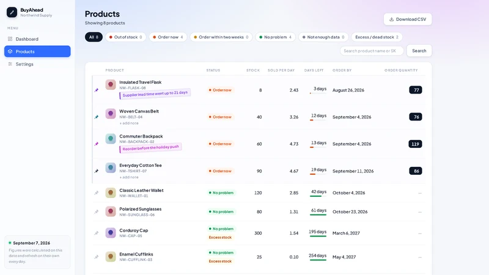This screenshot has width=489, height=275.
Task: Unpin the Woven Canvas Belt row
Action: [97, 117]
